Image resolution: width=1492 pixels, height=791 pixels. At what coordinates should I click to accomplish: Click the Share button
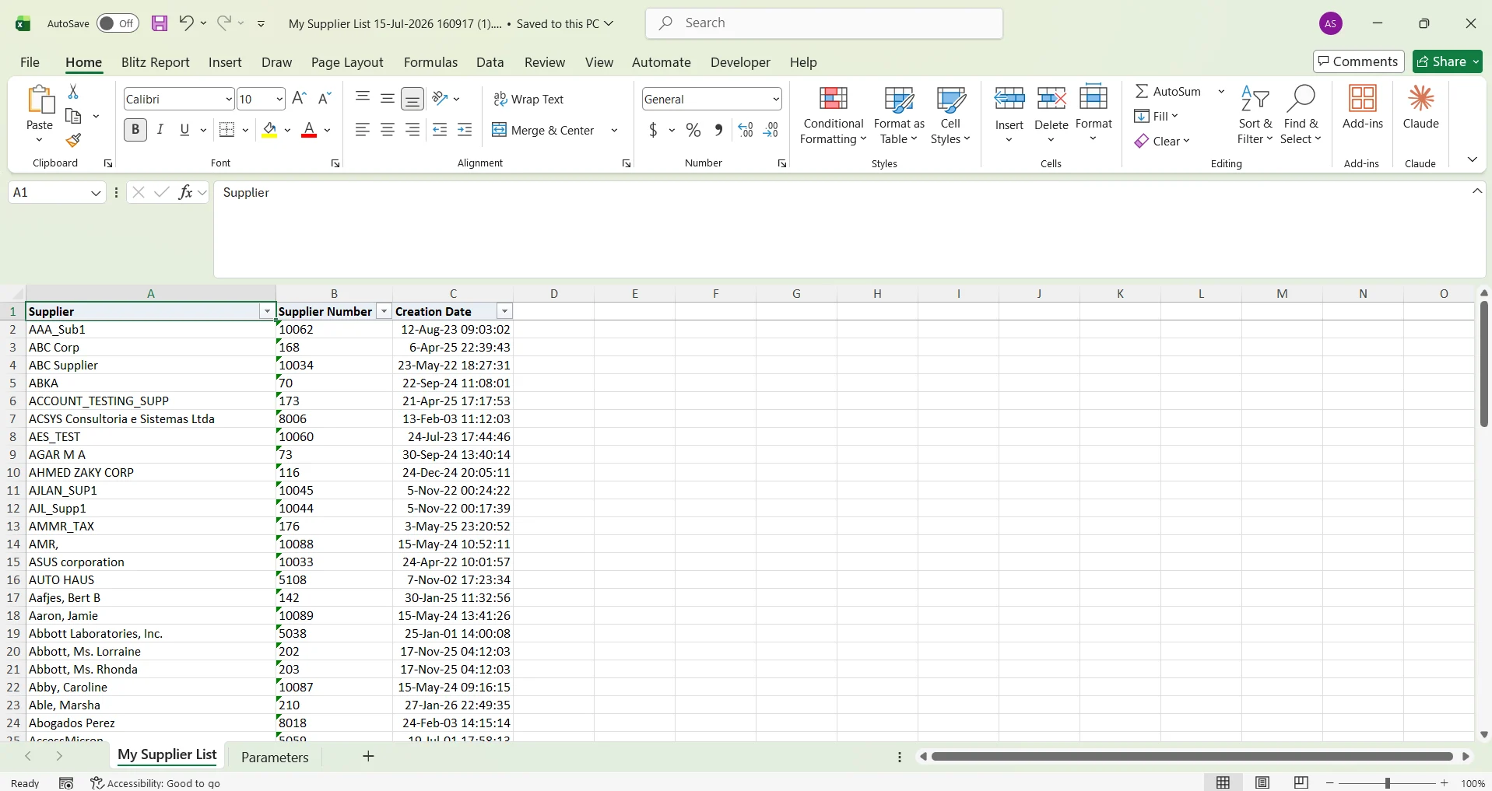coord(1448,61)
